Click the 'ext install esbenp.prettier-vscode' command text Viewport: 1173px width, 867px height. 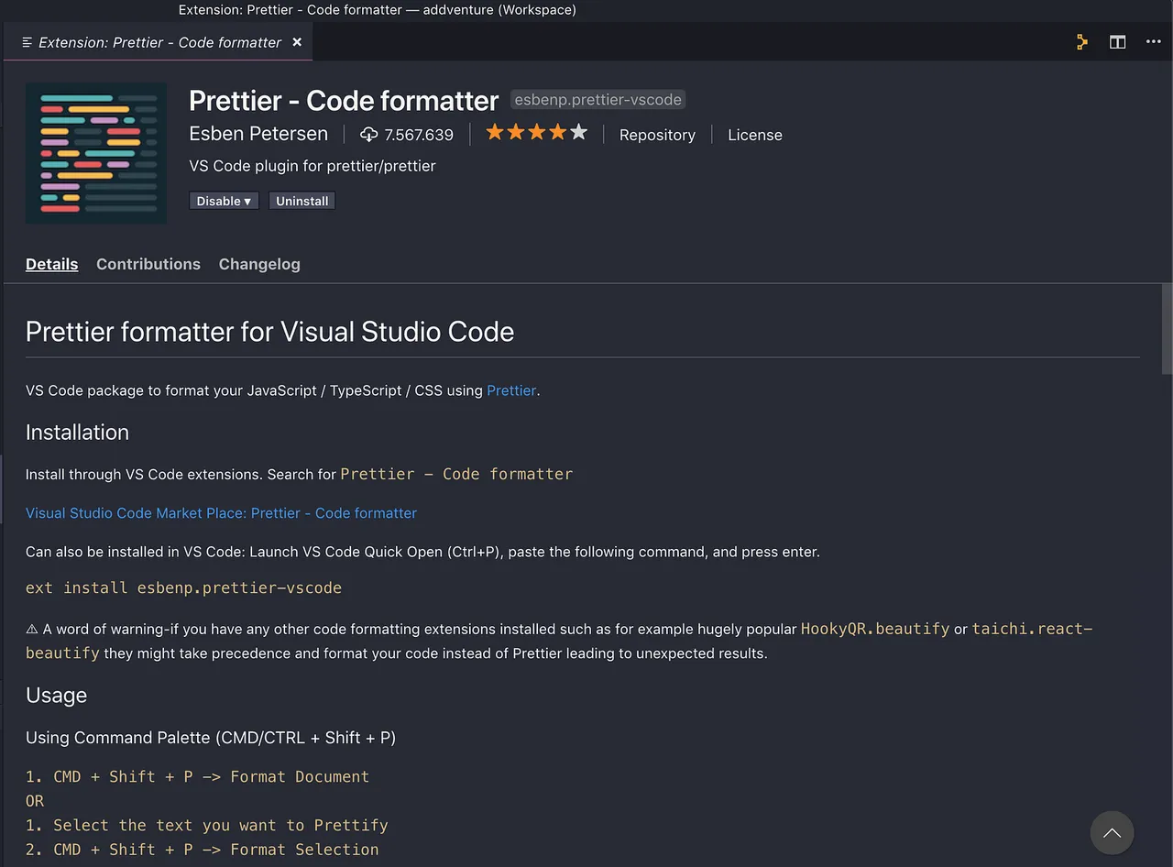(183, 587)
